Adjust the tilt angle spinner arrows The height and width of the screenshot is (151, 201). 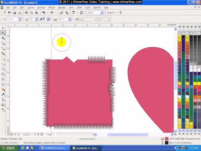coord(70,19)
